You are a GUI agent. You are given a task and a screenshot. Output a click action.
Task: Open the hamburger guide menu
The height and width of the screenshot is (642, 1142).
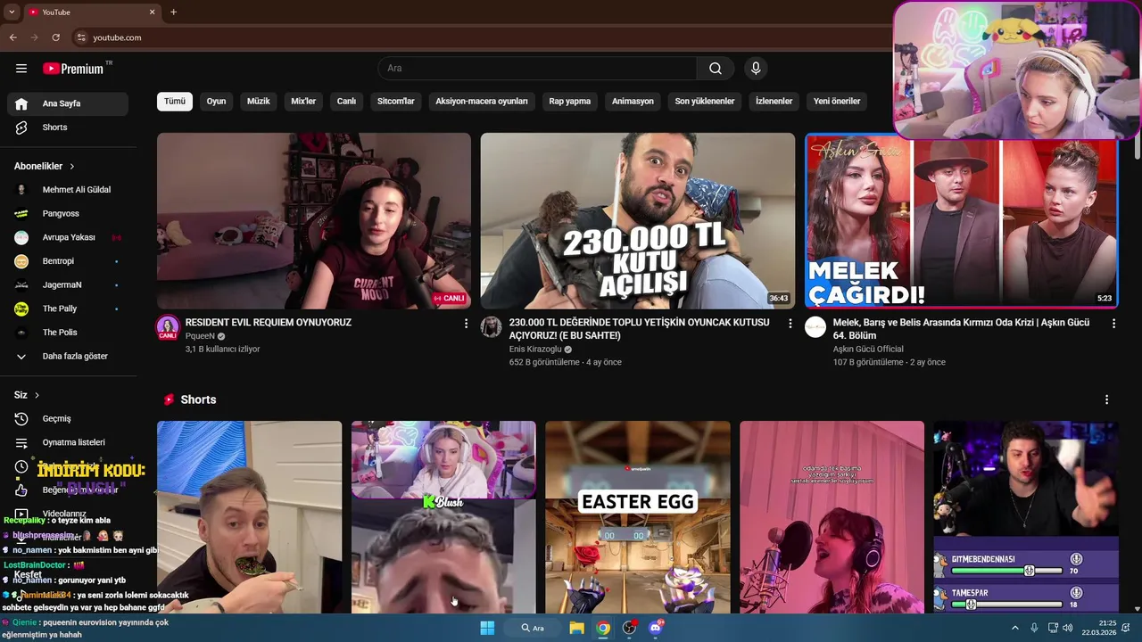pyautogui.click(x=21, y=69)
